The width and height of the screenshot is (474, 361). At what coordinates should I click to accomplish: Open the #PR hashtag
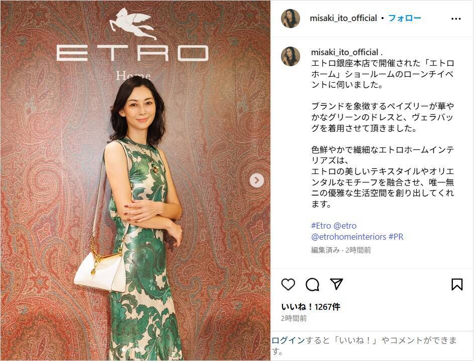[x=396, y=237]
